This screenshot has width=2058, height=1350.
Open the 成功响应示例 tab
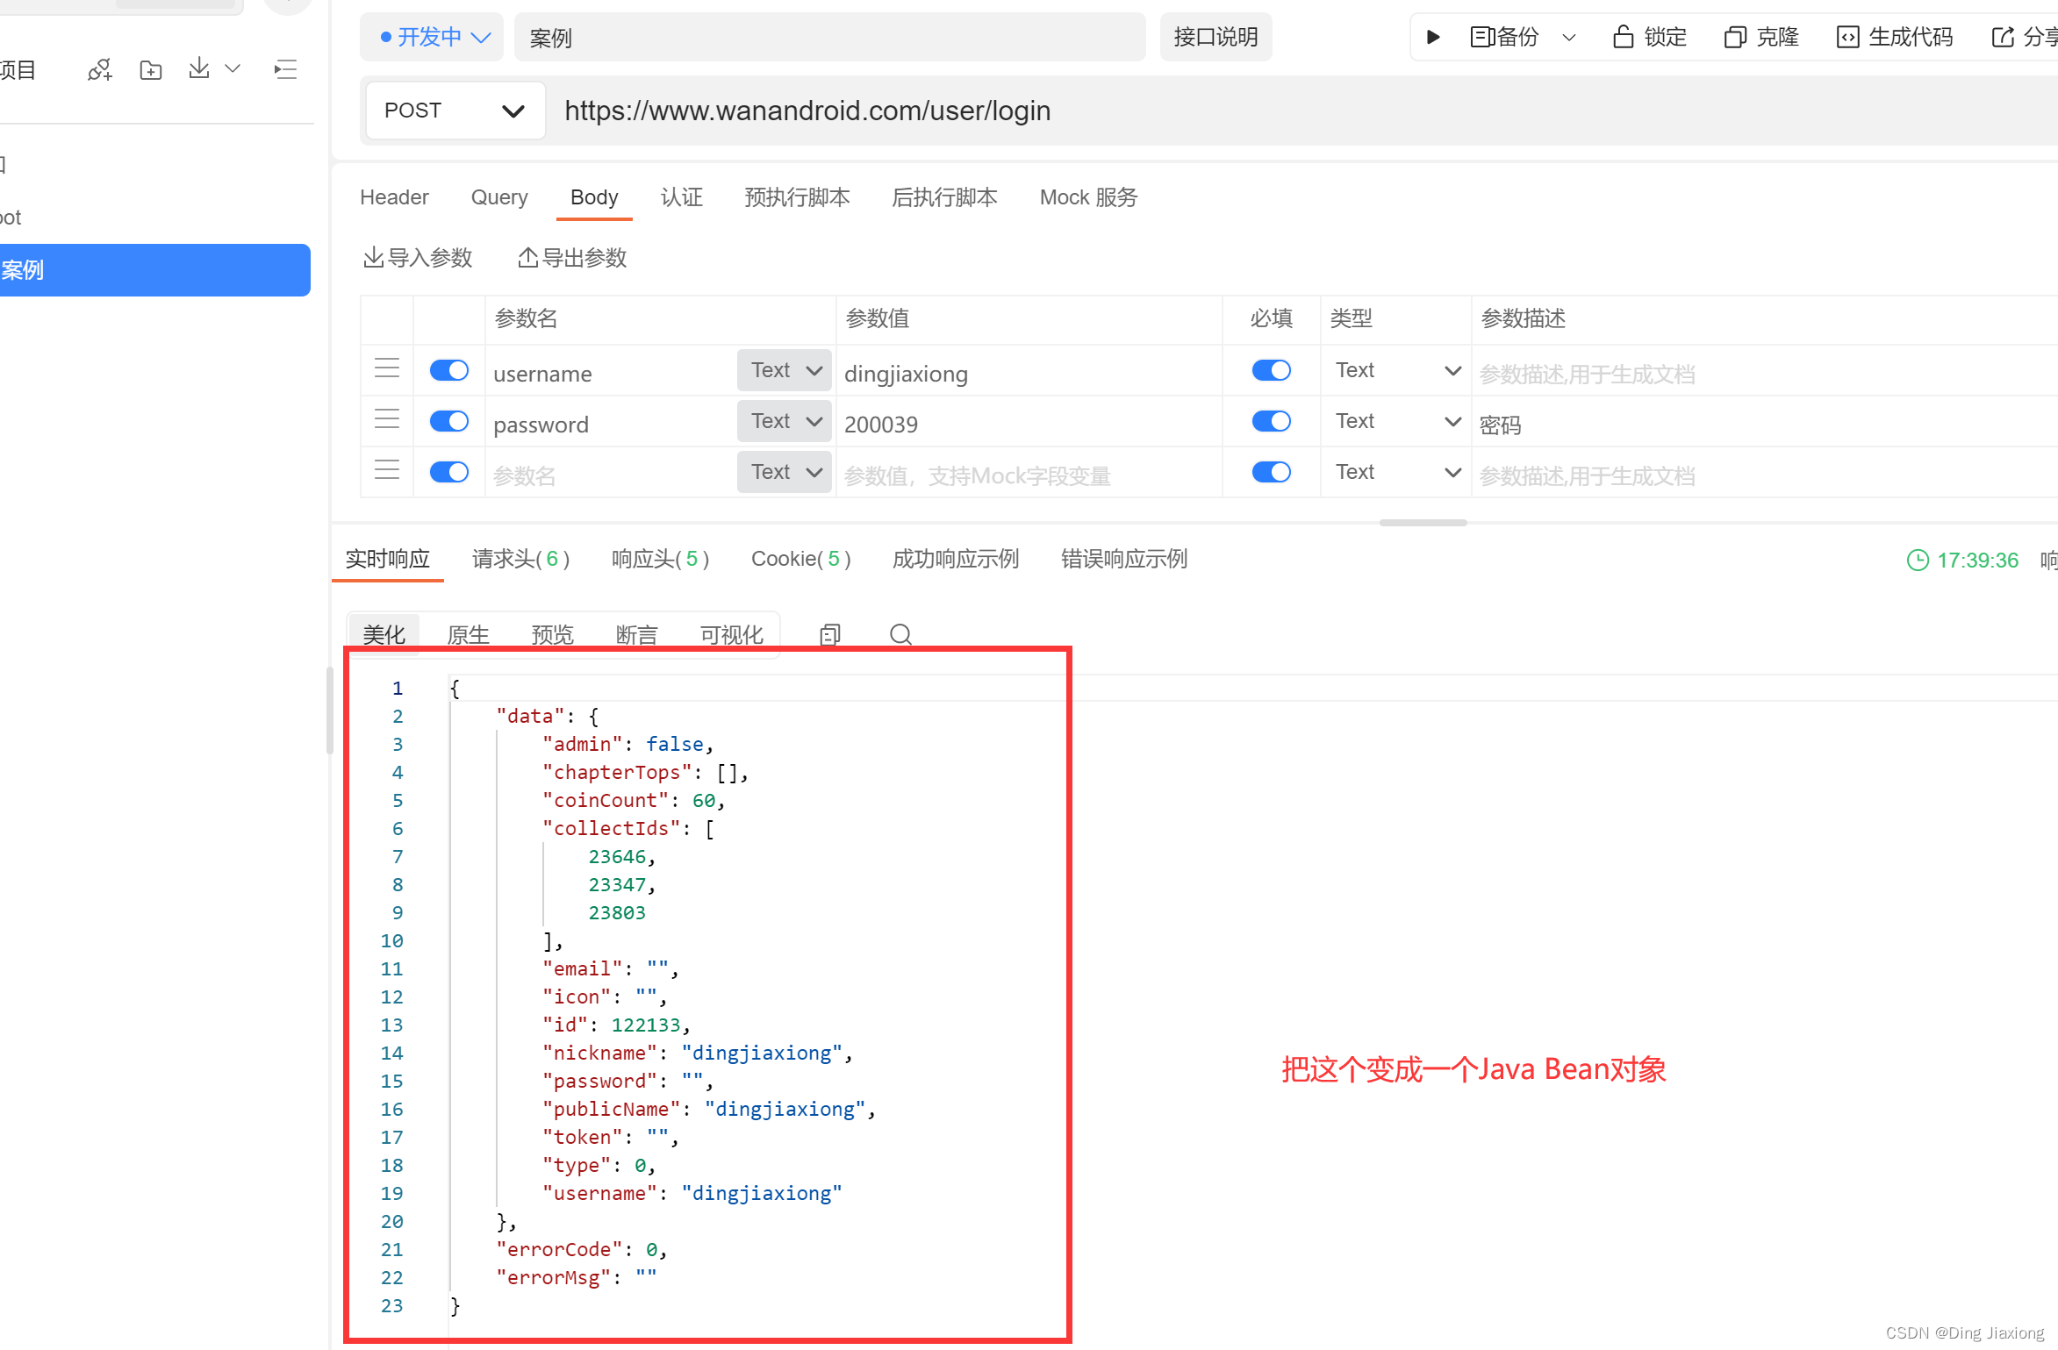click(x=956, y=559)
